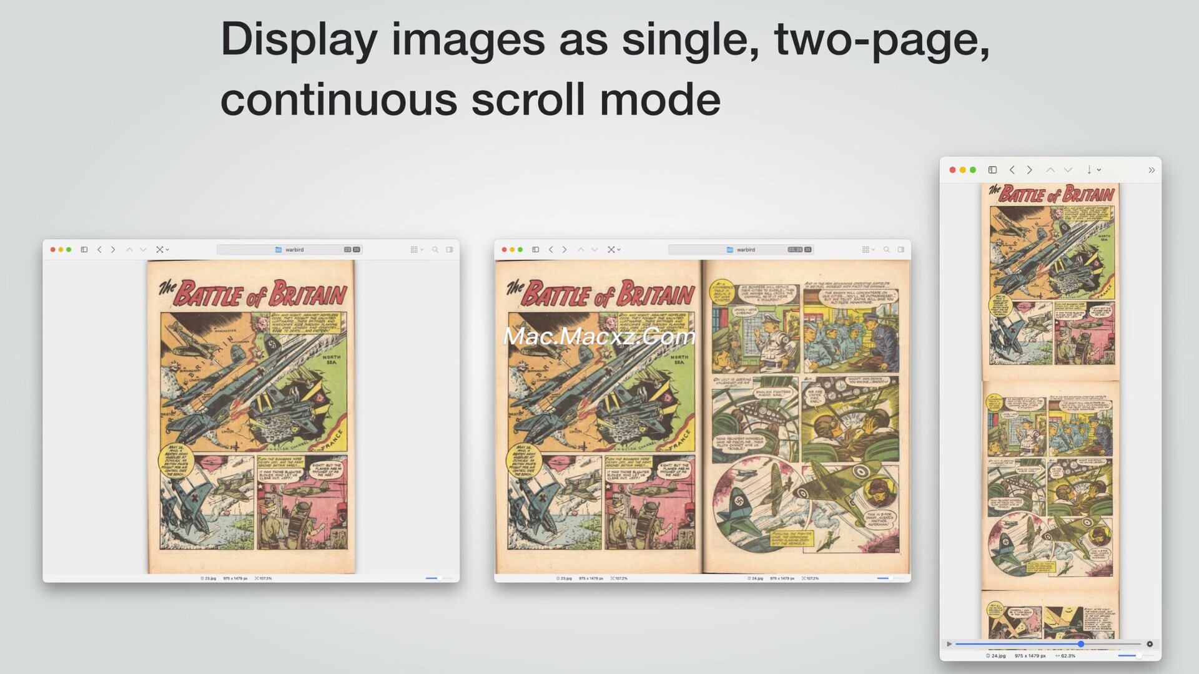The image size is (1199, 674).
Task: Open view mode grid dropdown in two-page window
Action: click(868, 250)
